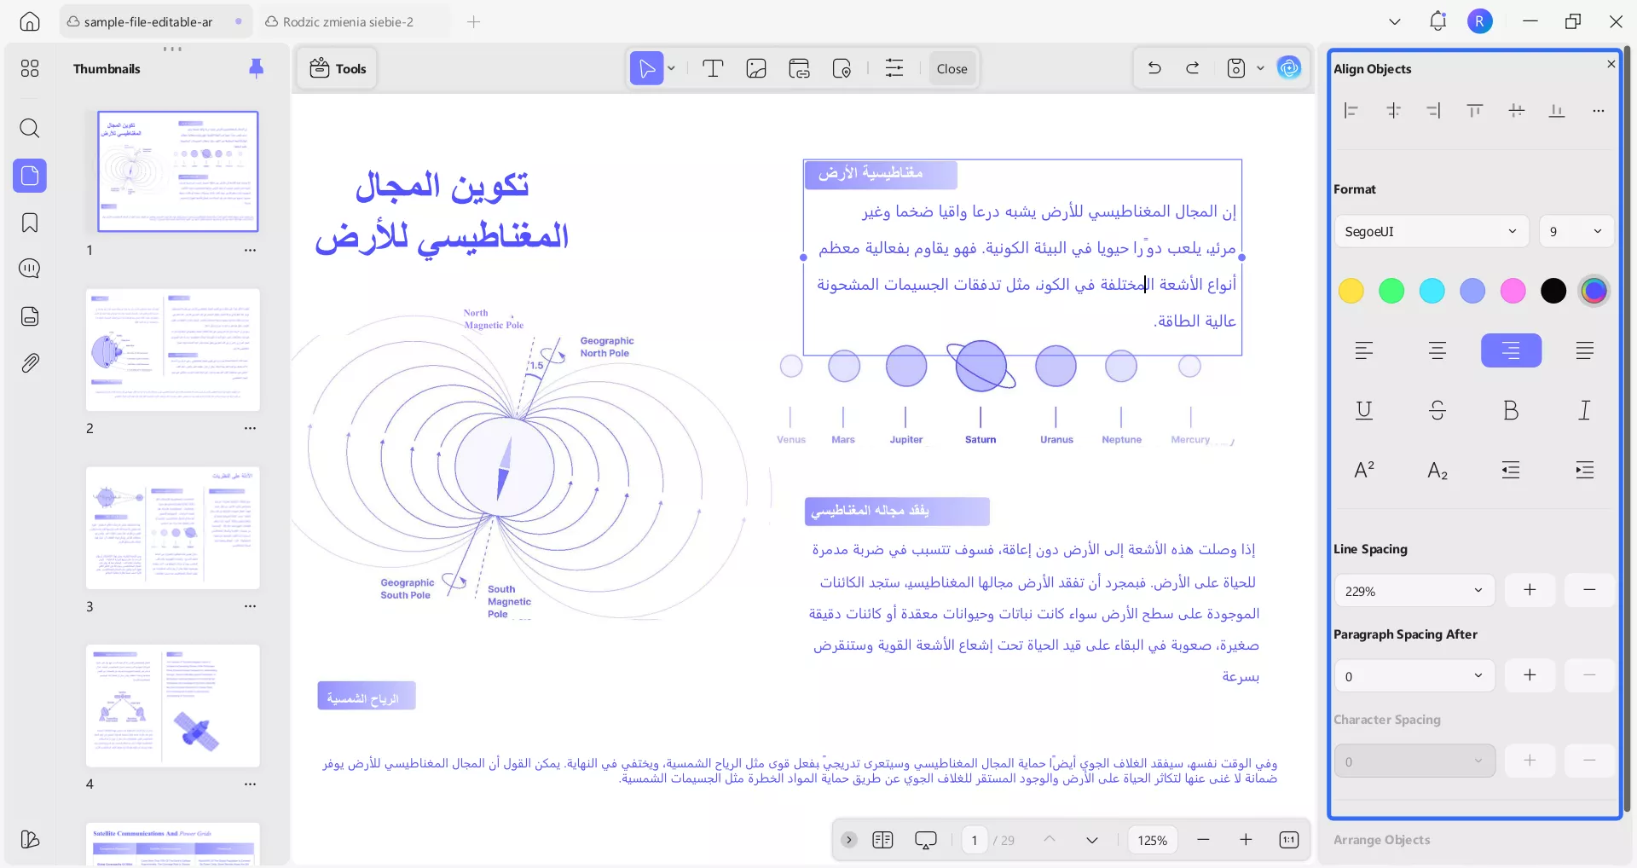
Task: Open the AI assistant icon
Action: (1289, 68)
